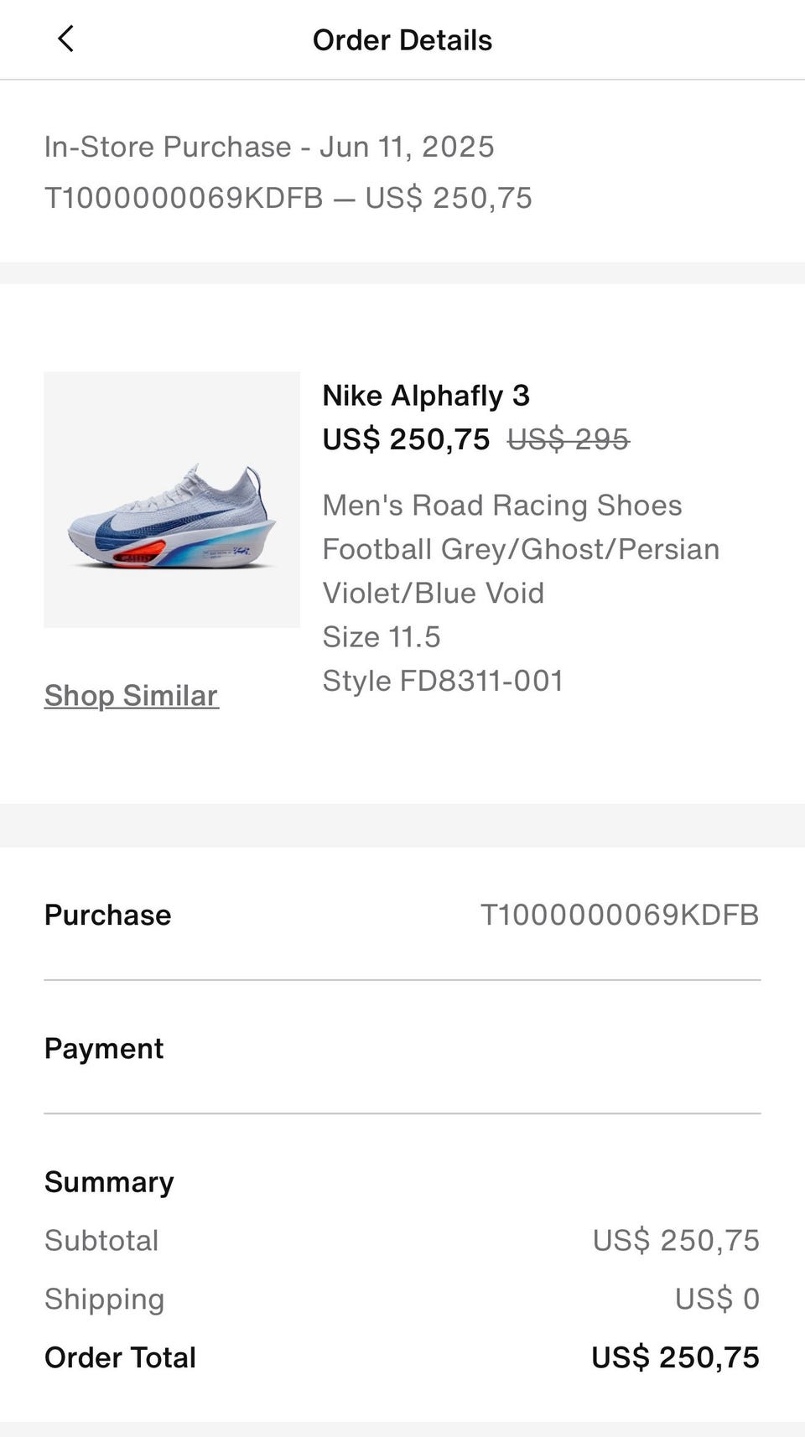Tap the Order Total amount

click(675, 1357)
